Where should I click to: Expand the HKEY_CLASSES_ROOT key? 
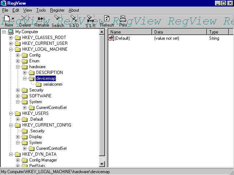(11, 38)
